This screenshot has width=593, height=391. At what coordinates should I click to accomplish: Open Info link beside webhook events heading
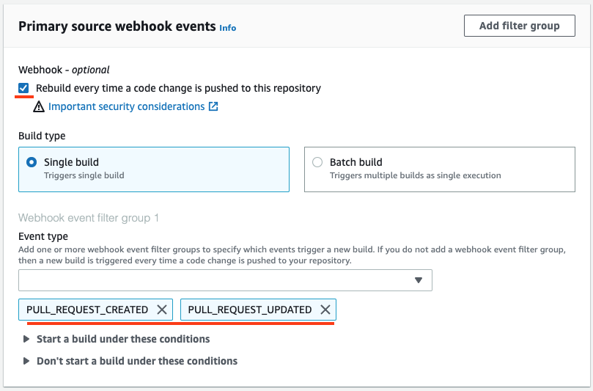click(228, 28)
